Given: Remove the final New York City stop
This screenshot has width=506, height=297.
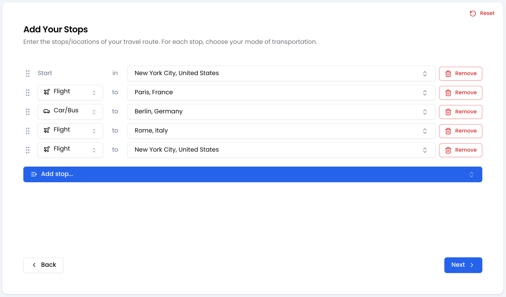Looking at the screenshot, I should [x=460, y=150].
